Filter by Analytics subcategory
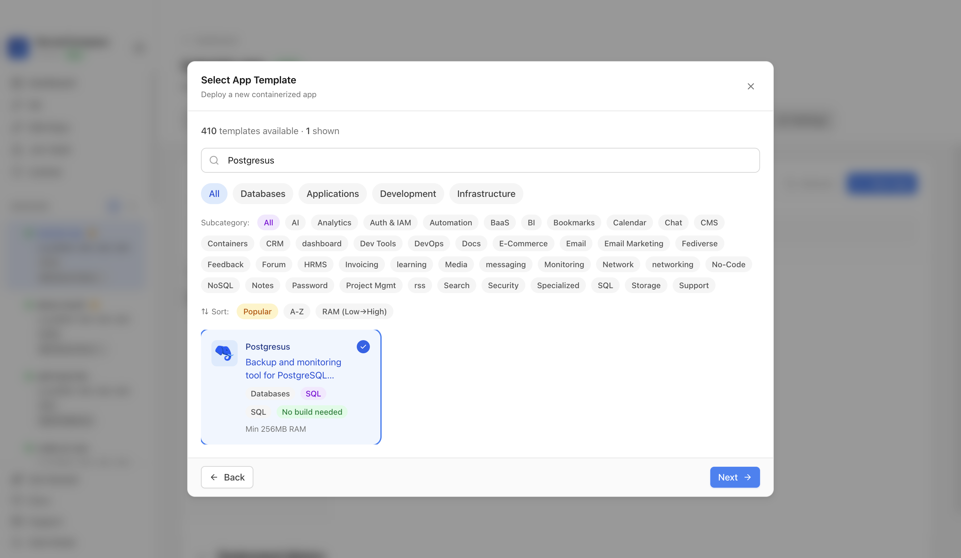 click(x=334, y=223)
